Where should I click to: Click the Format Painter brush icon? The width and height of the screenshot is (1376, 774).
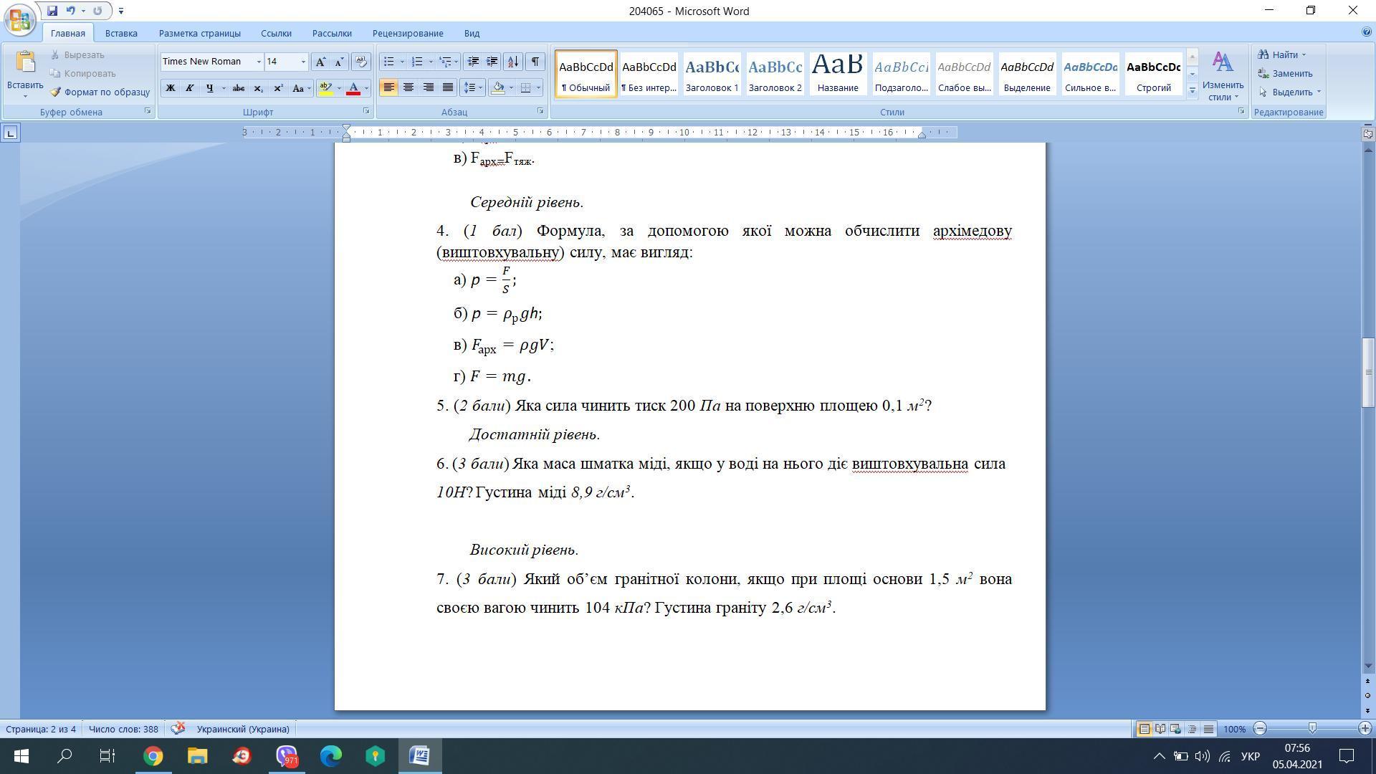point(56,92)
